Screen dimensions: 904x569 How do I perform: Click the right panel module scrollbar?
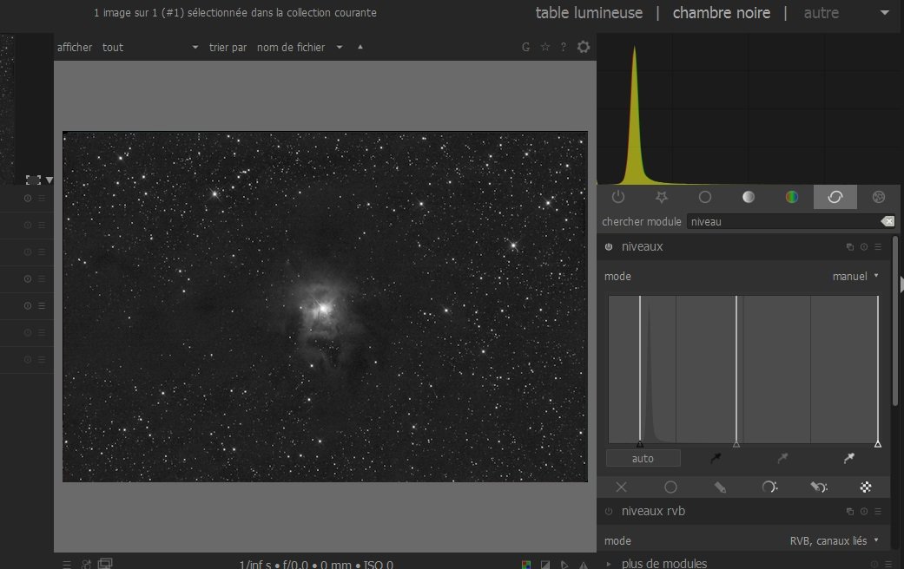[x=894, y=320]
